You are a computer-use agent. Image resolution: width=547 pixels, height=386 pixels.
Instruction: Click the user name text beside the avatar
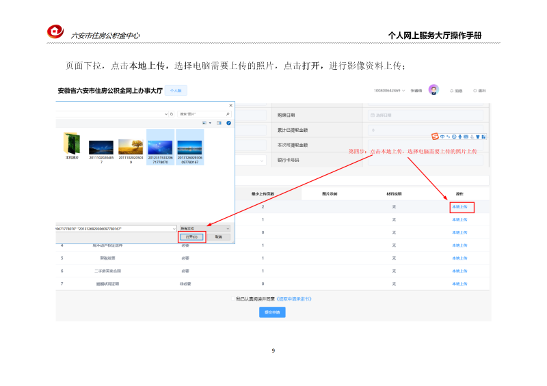tap(416, 91)
